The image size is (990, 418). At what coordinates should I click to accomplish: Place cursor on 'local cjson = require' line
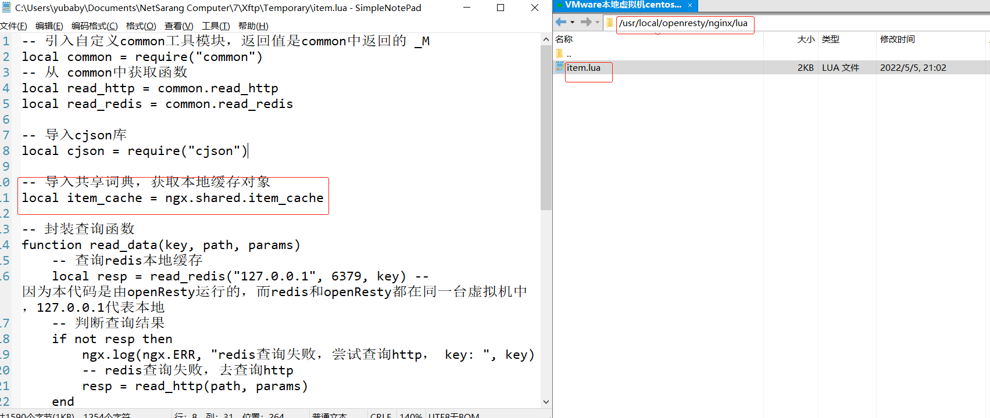pos(135,151)
